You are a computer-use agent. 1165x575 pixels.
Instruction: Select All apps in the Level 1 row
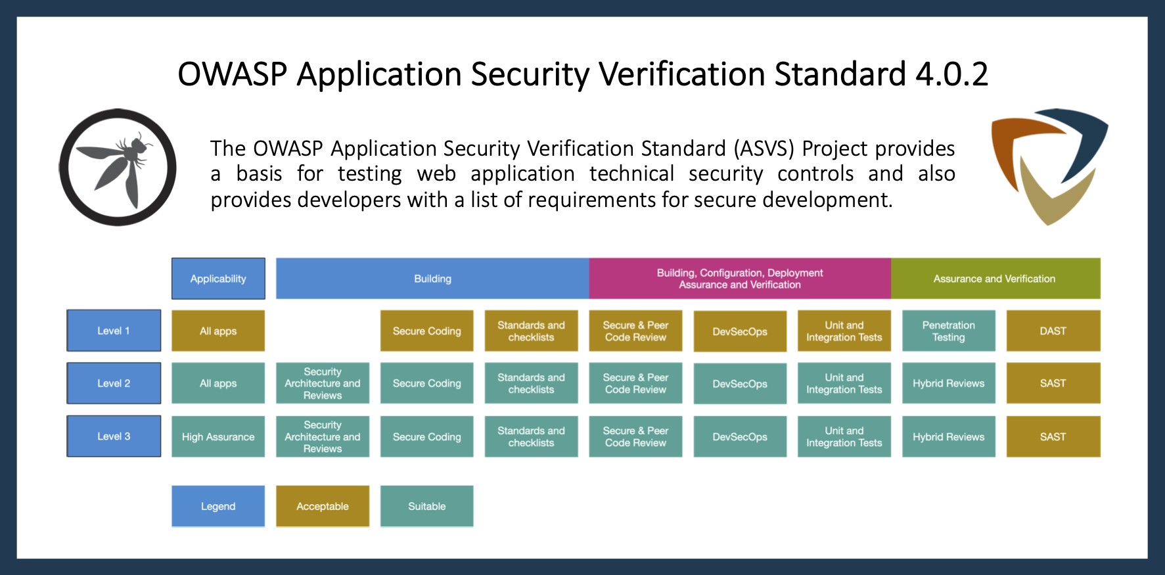pyautogui.click(x=218, y=331)
